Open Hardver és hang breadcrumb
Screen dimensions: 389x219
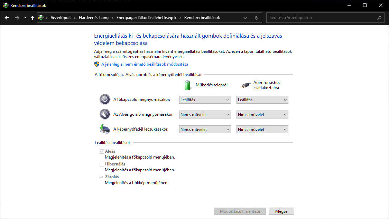(93, 18)
